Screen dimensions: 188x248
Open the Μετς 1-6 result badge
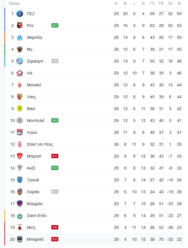tap(55, 227)
